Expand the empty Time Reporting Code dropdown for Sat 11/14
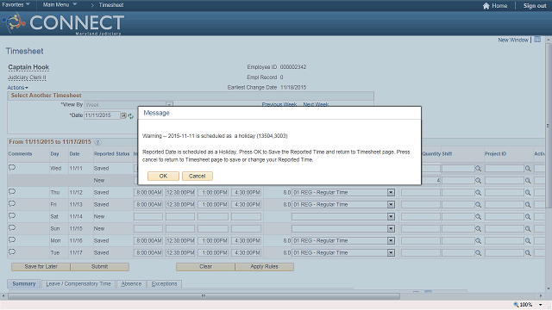Screen dimensions: 552x310 pos(391,217)
